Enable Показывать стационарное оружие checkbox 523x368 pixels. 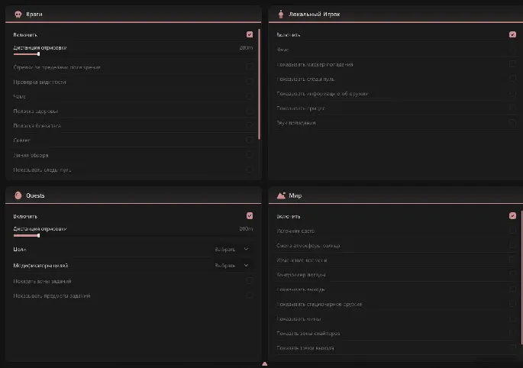(512, 304)
